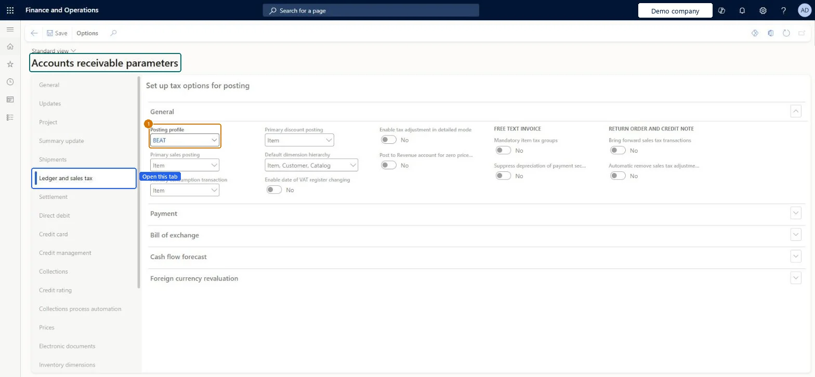The width and height of the screenshot is (815, 377).
Task: Open Workspaces icon in sidebar
Action: coord(10,99)
